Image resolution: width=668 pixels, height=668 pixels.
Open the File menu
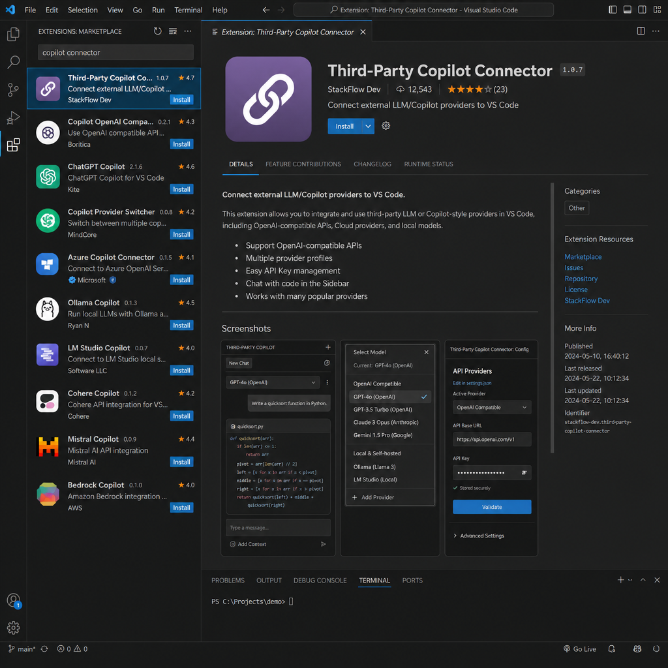30,10
